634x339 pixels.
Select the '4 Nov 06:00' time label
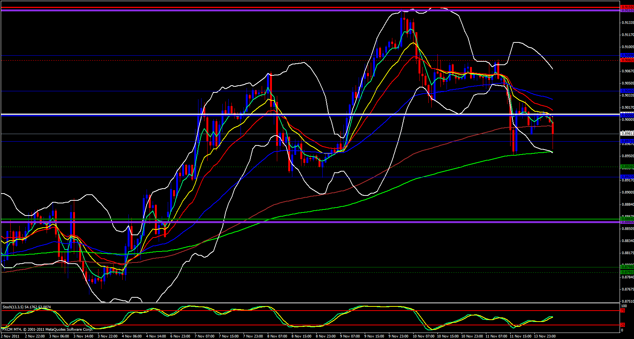132,336
